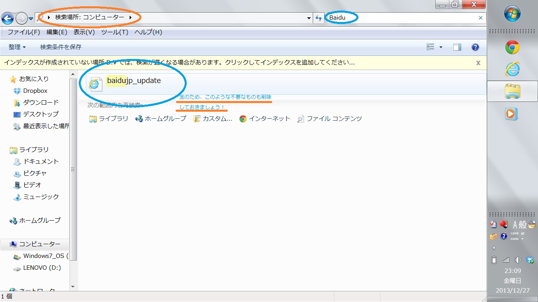Search again on インターネット

265,119
